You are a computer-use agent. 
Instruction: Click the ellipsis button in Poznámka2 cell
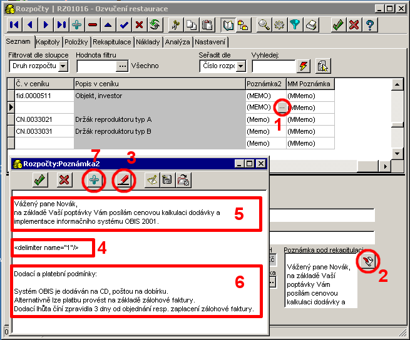pos(281,107)
